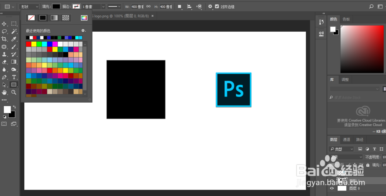This screenshot has height=196, width=386.
Task: Select the Hand tool
Action: pos(4,93)
